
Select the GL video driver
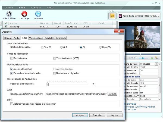pyautogui.click(x=81, y=47)
